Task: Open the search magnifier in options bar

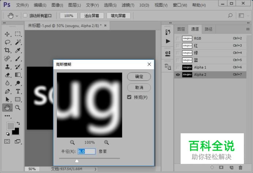Action: (230, 15)
